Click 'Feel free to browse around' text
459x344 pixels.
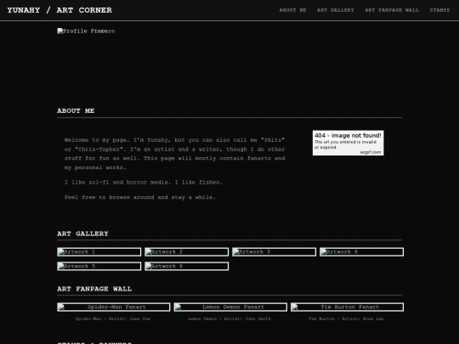tap(140, 197)
